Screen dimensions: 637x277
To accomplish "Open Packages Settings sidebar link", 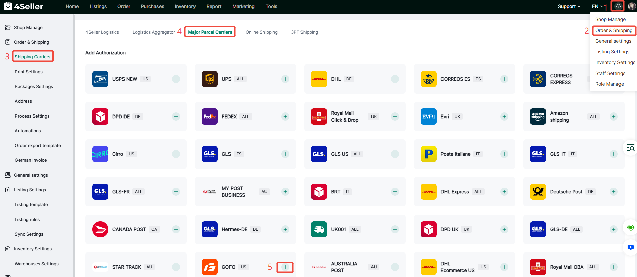I will pyautogui.click(x=34, y=86).
